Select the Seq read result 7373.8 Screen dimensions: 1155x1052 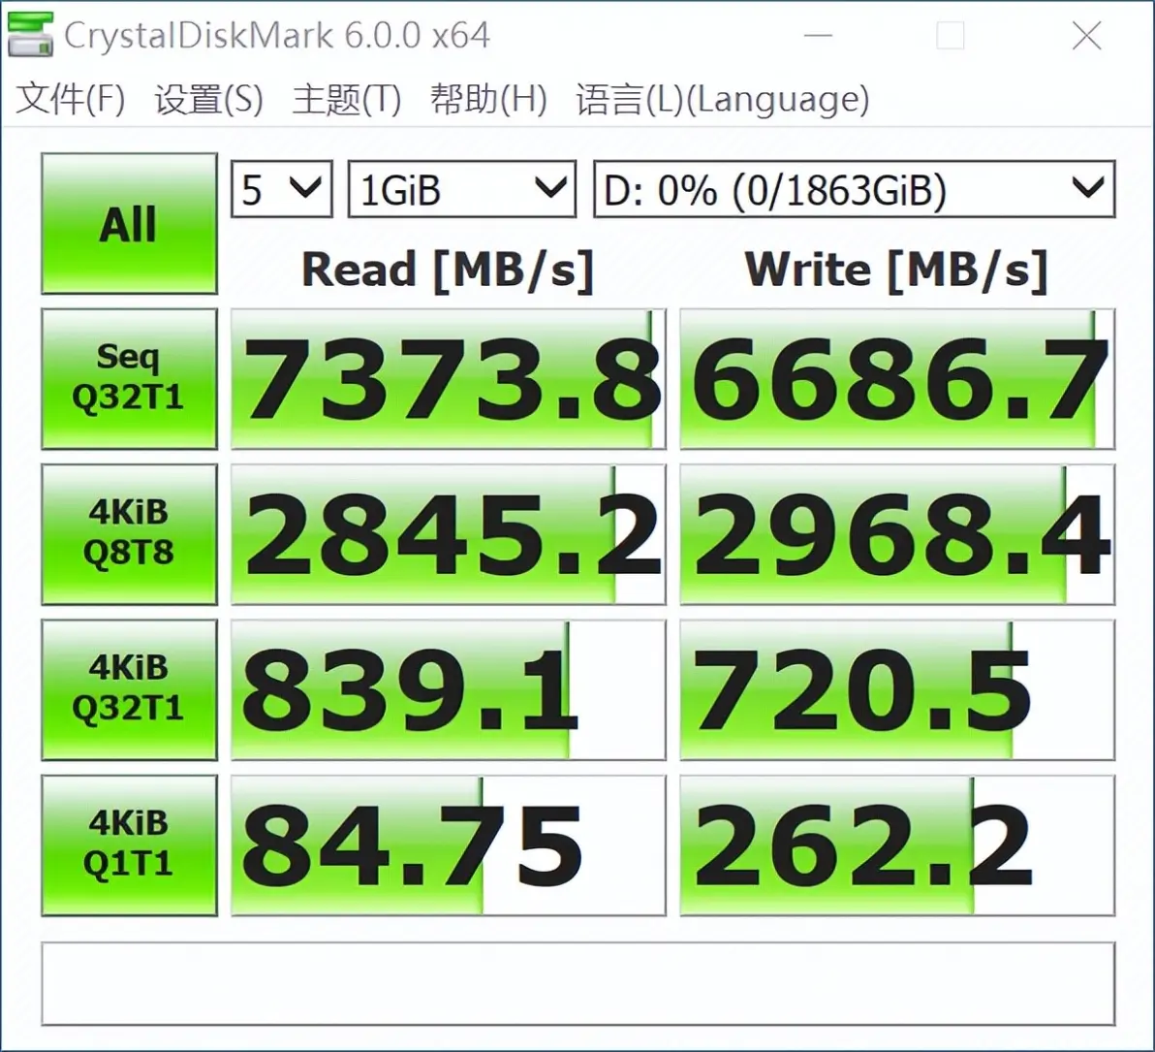click(449, 379)
